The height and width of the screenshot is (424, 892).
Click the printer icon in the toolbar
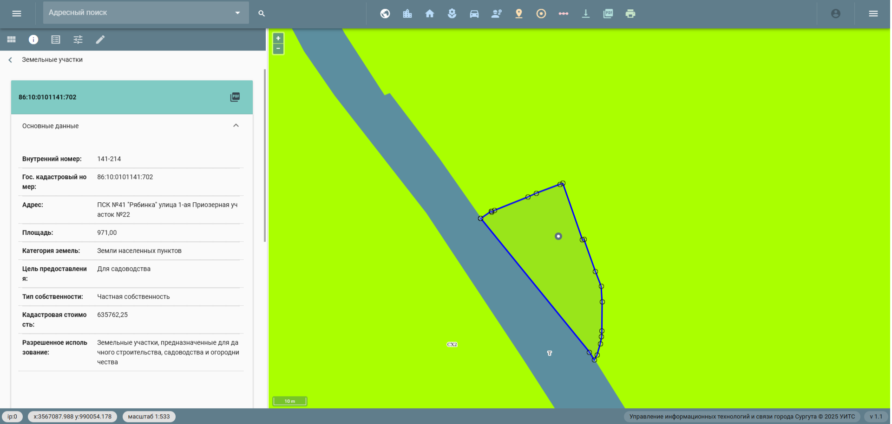(x=630, y=13)
